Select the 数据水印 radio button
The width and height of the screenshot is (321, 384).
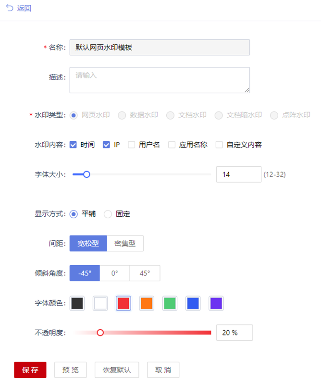click(122, 115)
